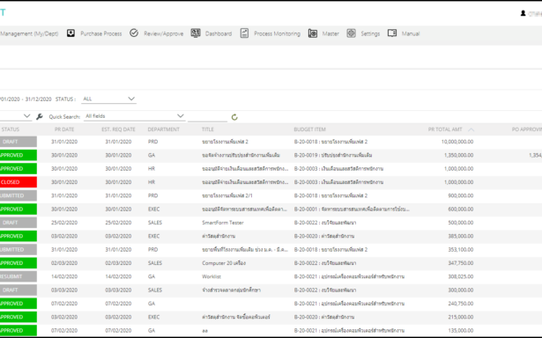Screen dimensions: 542x338
Task: Expand the dropdown left of the wrench
Action: click(16, 116)
